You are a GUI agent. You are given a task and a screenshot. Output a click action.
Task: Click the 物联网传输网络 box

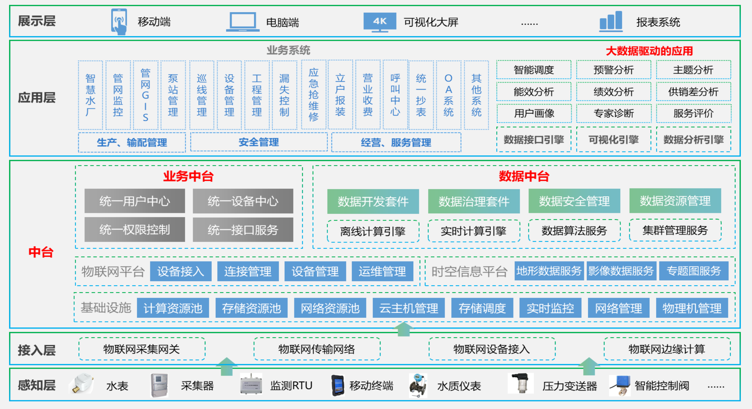[x=317, y=349]
